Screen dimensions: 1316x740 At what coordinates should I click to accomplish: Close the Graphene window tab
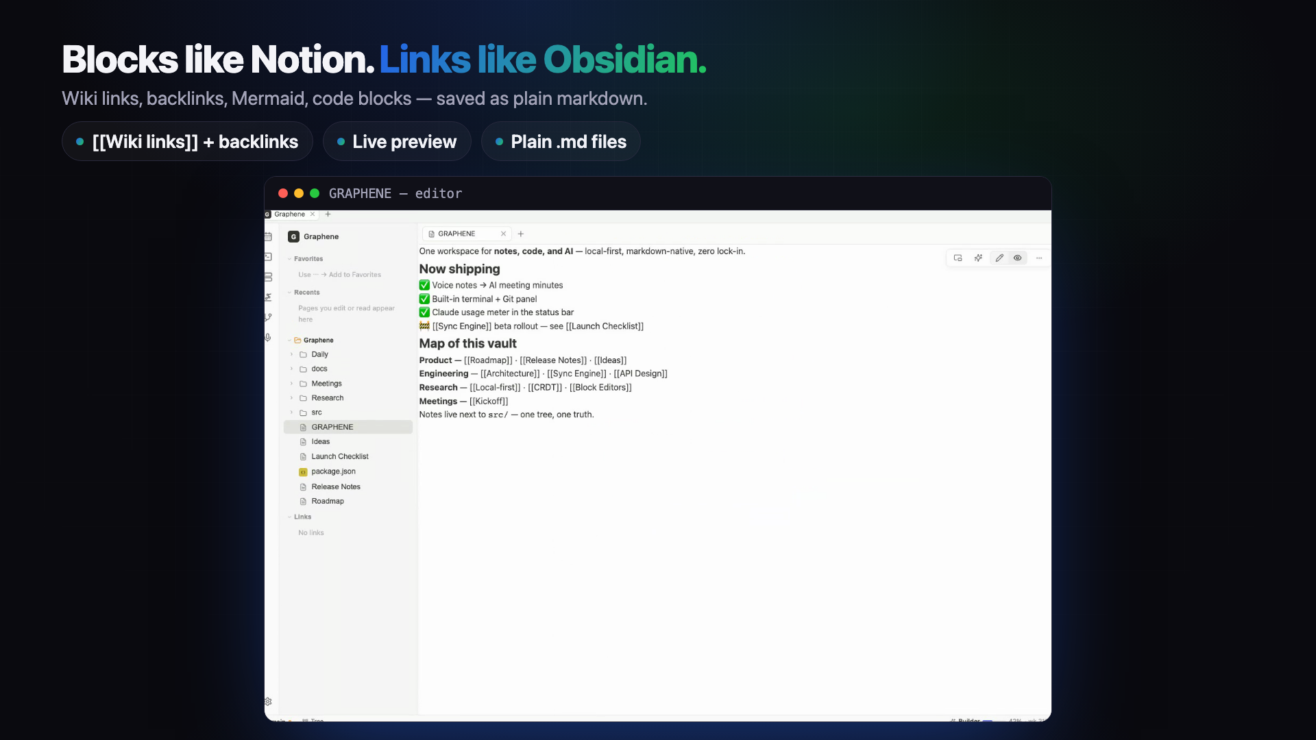coord(313,214)
